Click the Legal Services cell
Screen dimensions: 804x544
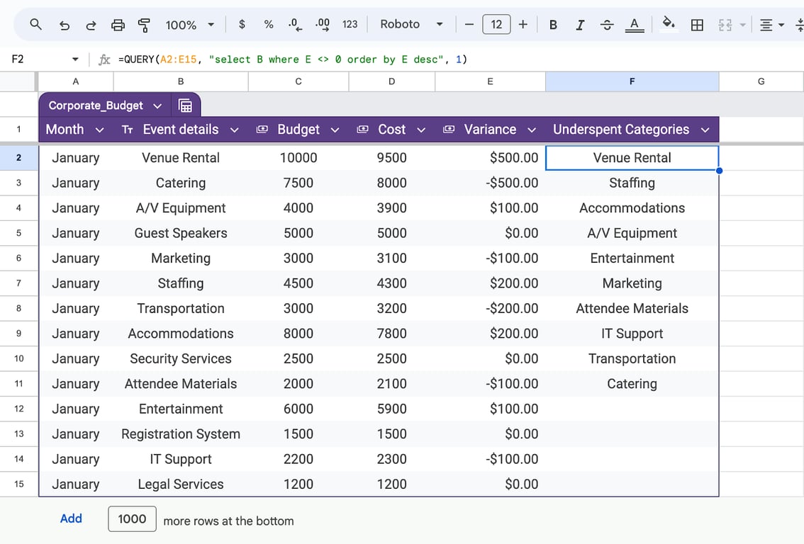(x=181, y=484)
